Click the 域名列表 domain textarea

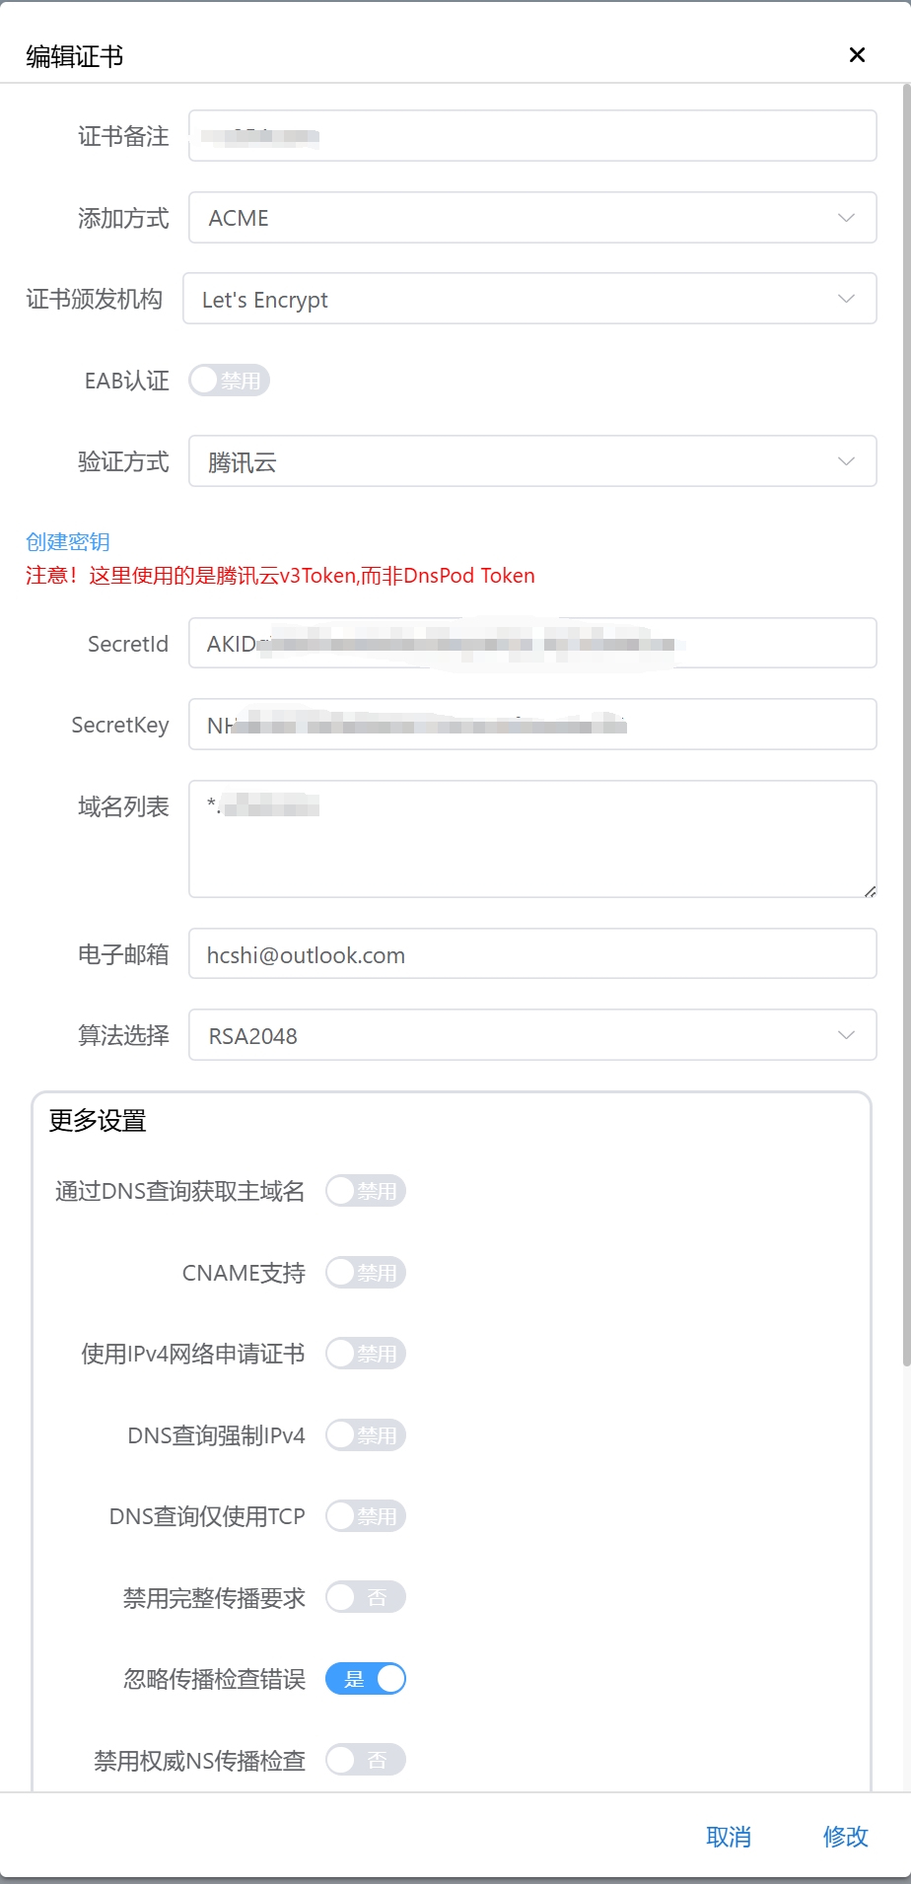point(532,838)
